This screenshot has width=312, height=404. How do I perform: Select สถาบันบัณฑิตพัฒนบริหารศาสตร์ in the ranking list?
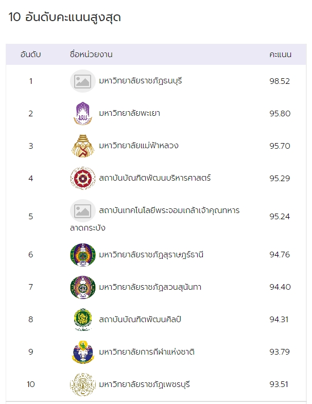point(155,178)
